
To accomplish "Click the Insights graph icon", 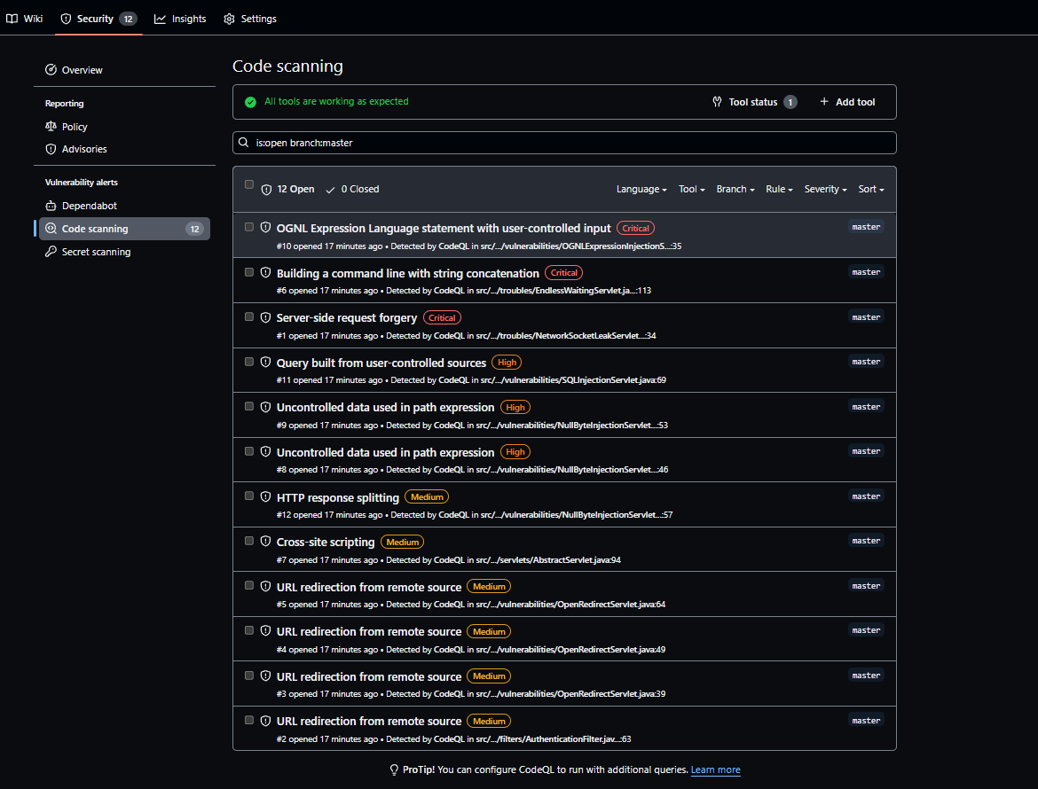I will tap(161, 19).
